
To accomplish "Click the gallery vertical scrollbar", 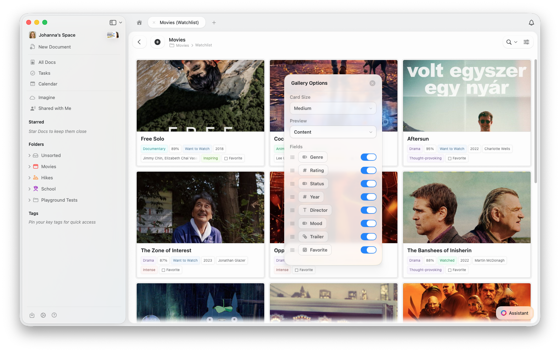I will coord(536,121).
